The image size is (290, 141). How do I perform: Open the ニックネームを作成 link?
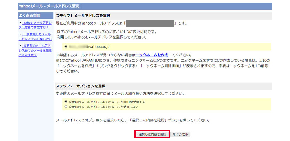click(152, 55)
